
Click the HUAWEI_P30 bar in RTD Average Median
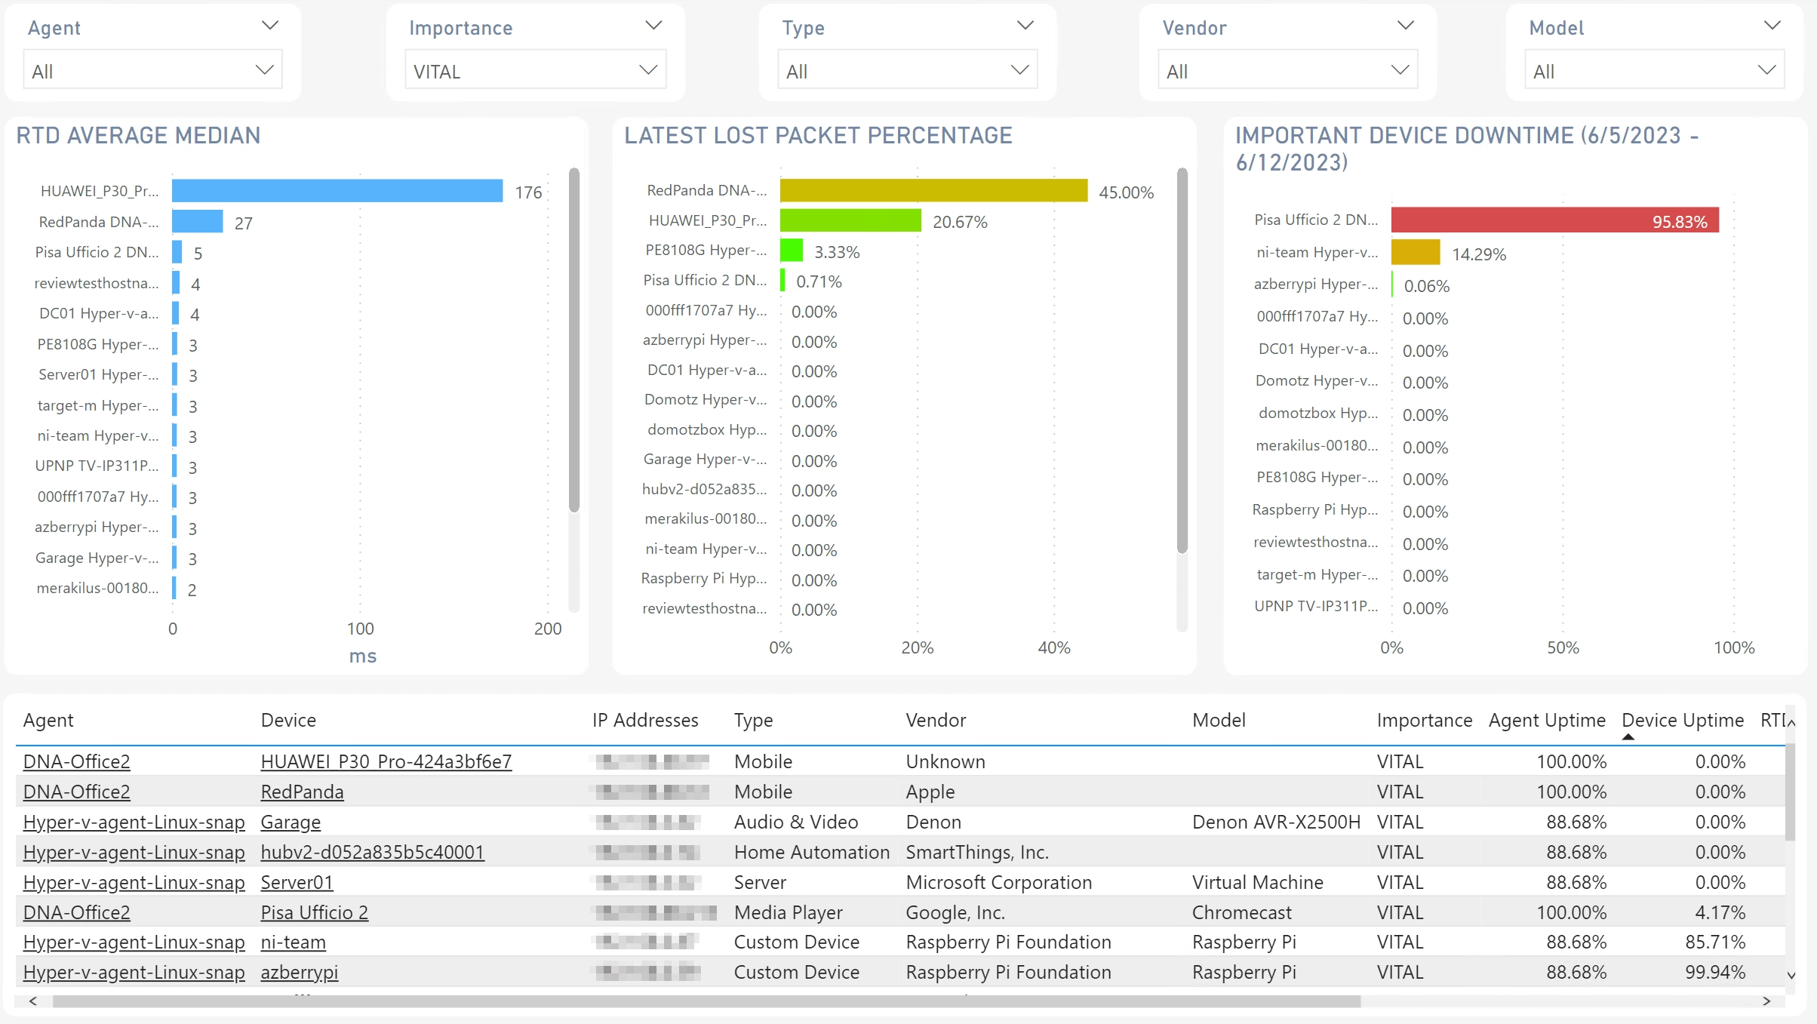(x=337, y=191)
